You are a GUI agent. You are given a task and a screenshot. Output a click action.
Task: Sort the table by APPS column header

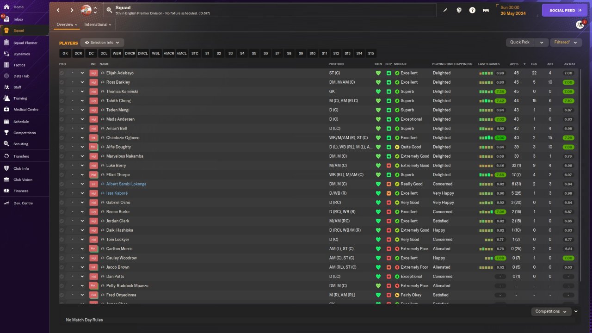[x=514, y=64]
